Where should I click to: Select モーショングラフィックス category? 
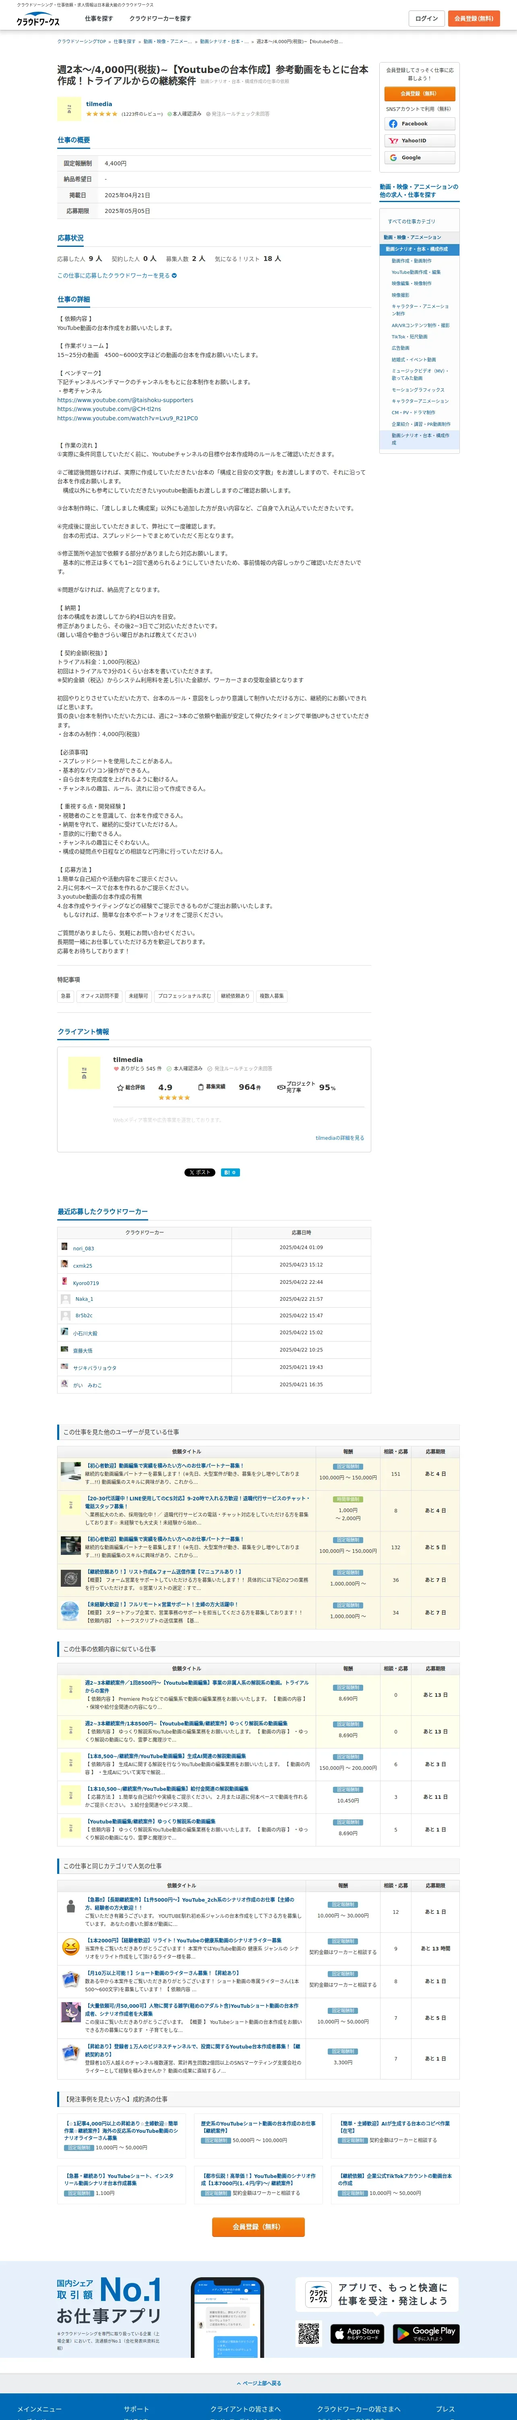418,390
